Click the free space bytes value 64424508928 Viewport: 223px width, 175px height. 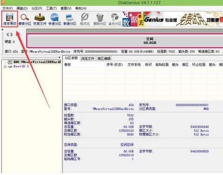click(200, 151)
